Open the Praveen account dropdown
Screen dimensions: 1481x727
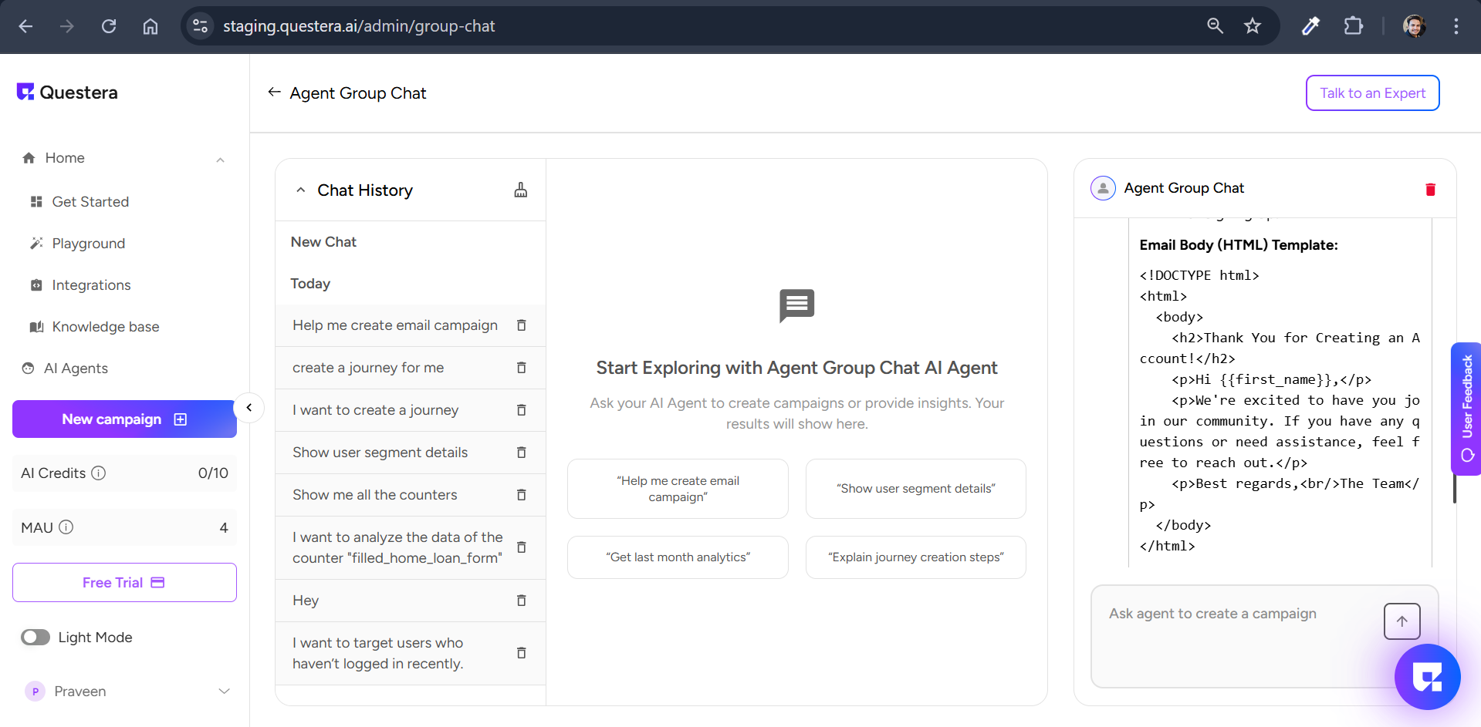click(224, 691)
